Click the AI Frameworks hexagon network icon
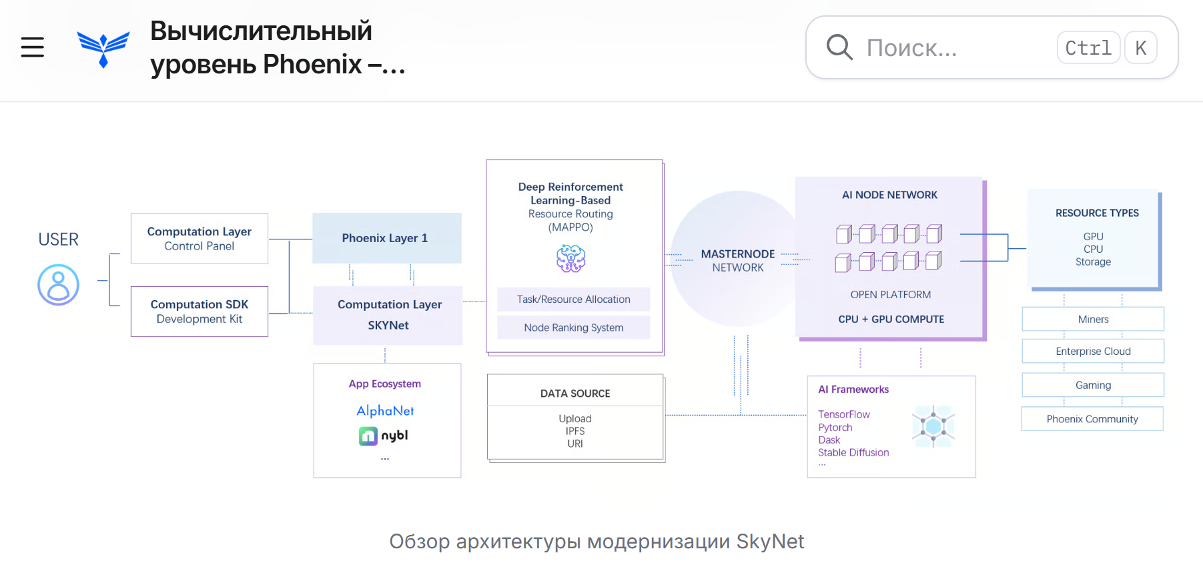This screenshot has height=573, width=1203. (933, 426)
